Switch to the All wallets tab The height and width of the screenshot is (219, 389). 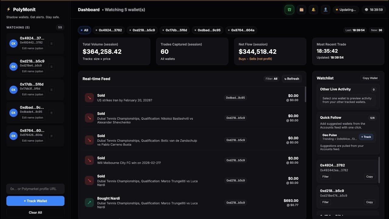click(84, 30)
